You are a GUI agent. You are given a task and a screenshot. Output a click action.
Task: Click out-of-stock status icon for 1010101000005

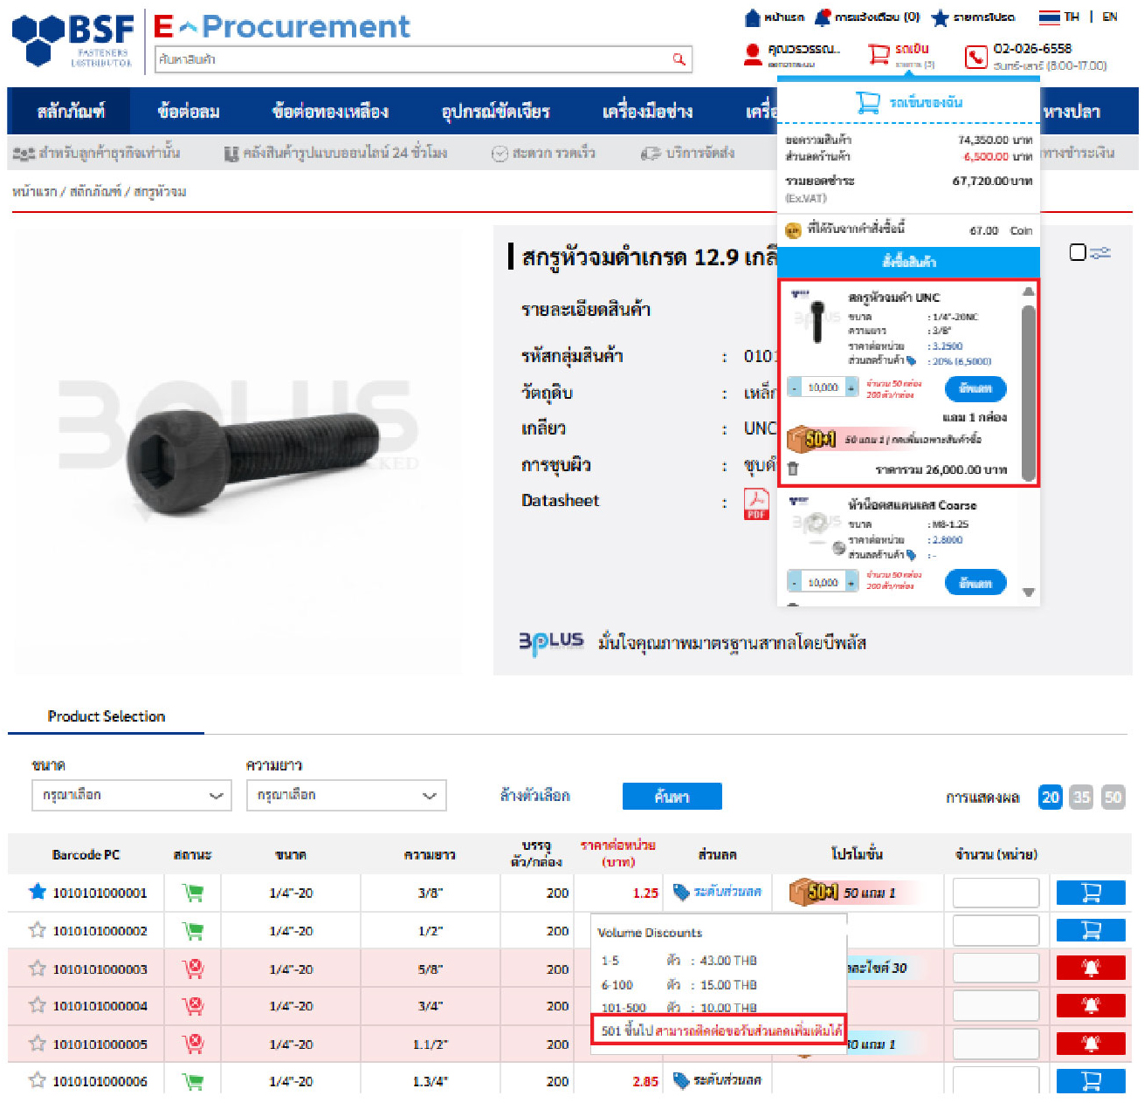point(193,1044)
